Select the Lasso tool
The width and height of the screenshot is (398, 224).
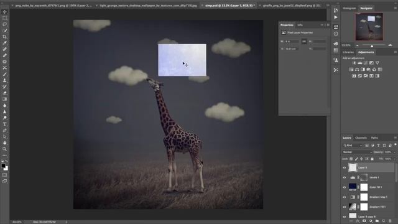[x=4, y=24]
